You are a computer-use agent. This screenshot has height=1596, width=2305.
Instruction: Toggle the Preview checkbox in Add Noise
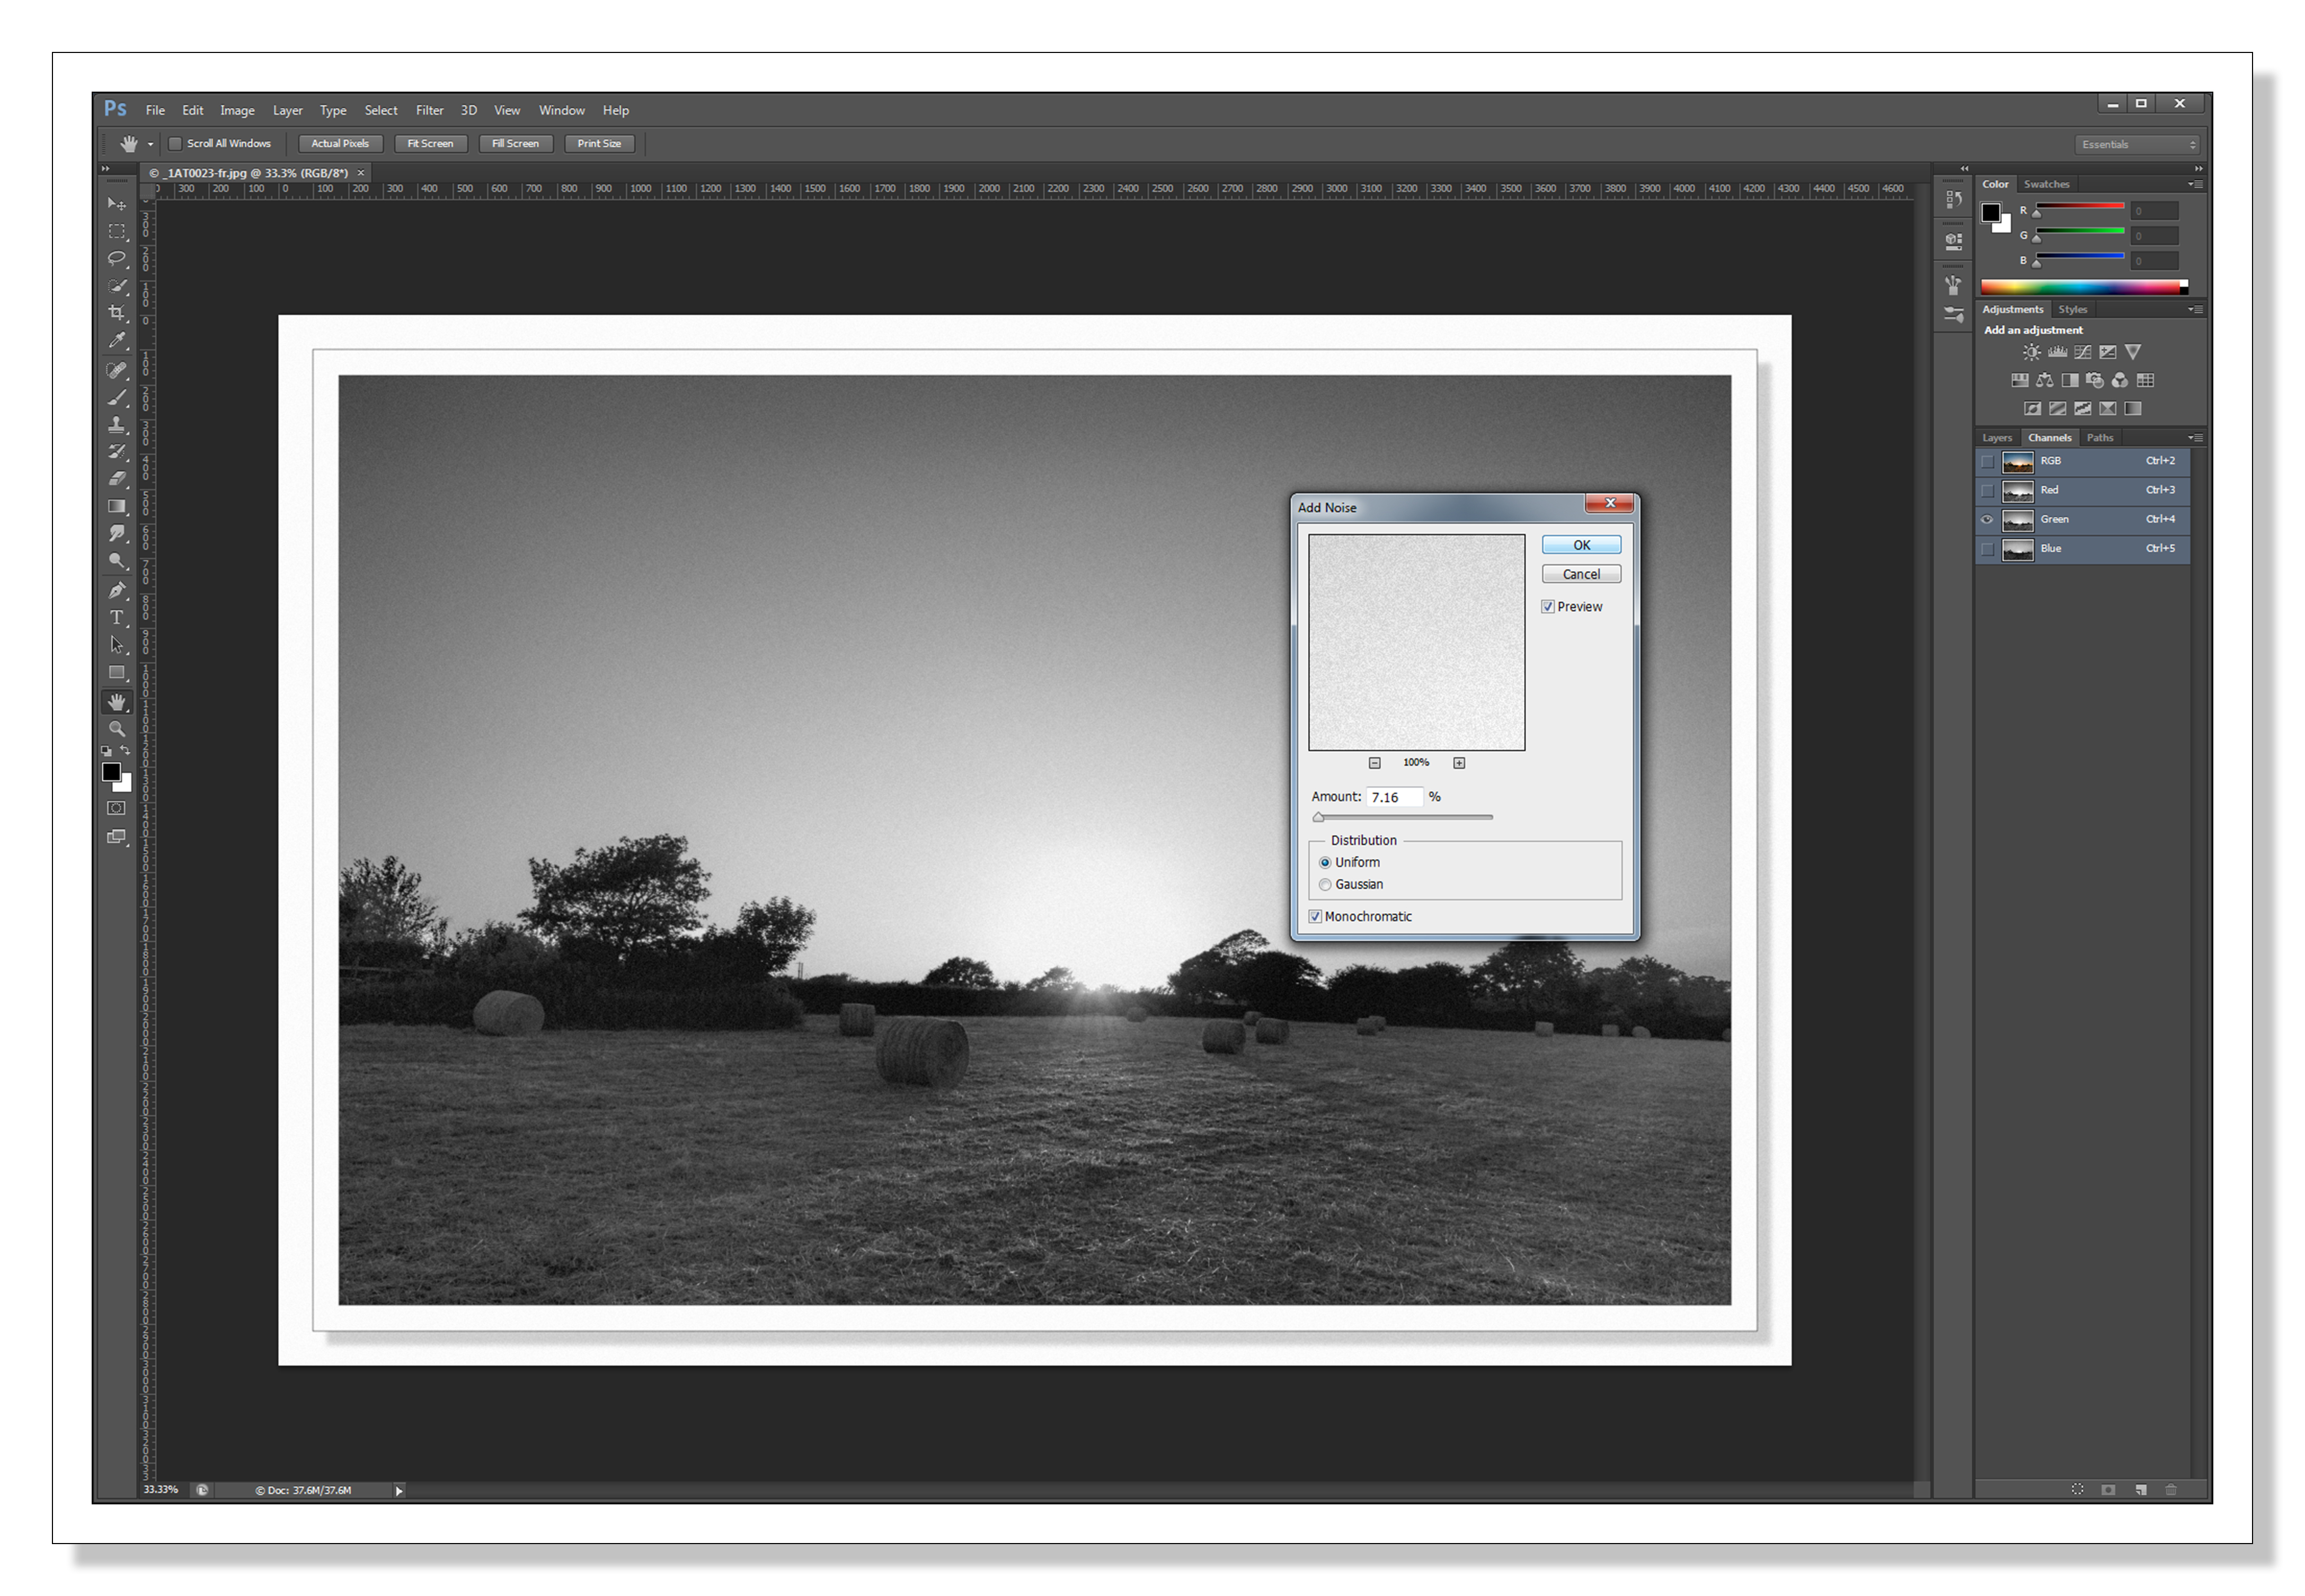tap(1548, 607)
